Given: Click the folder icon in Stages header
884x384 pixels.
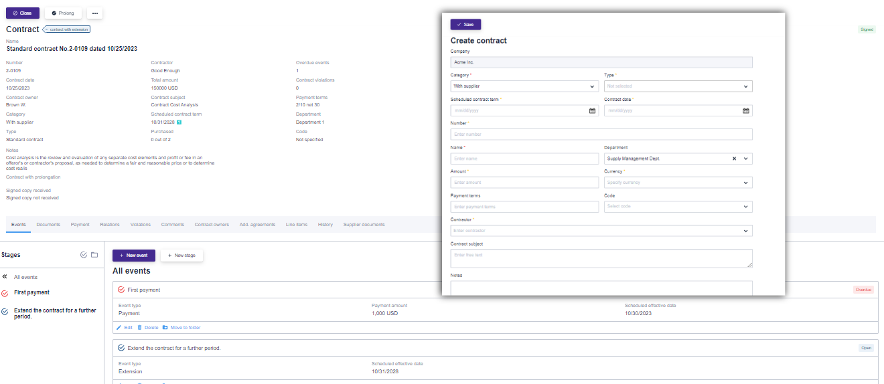Looking at the screenshot, I should (x=94, y=255).
